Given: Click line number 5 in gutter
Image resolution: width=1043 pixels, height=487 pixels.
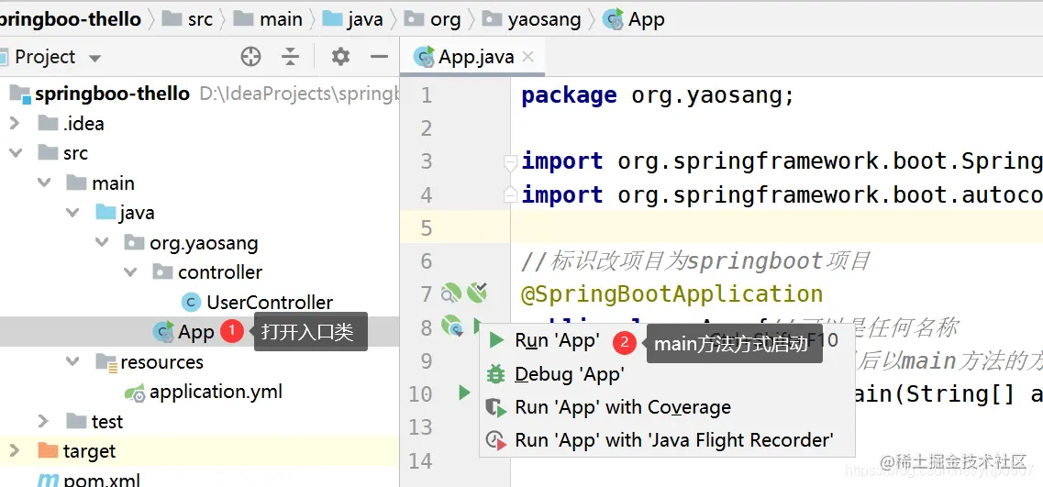Looking at the screenshot, I should [427, 228].
